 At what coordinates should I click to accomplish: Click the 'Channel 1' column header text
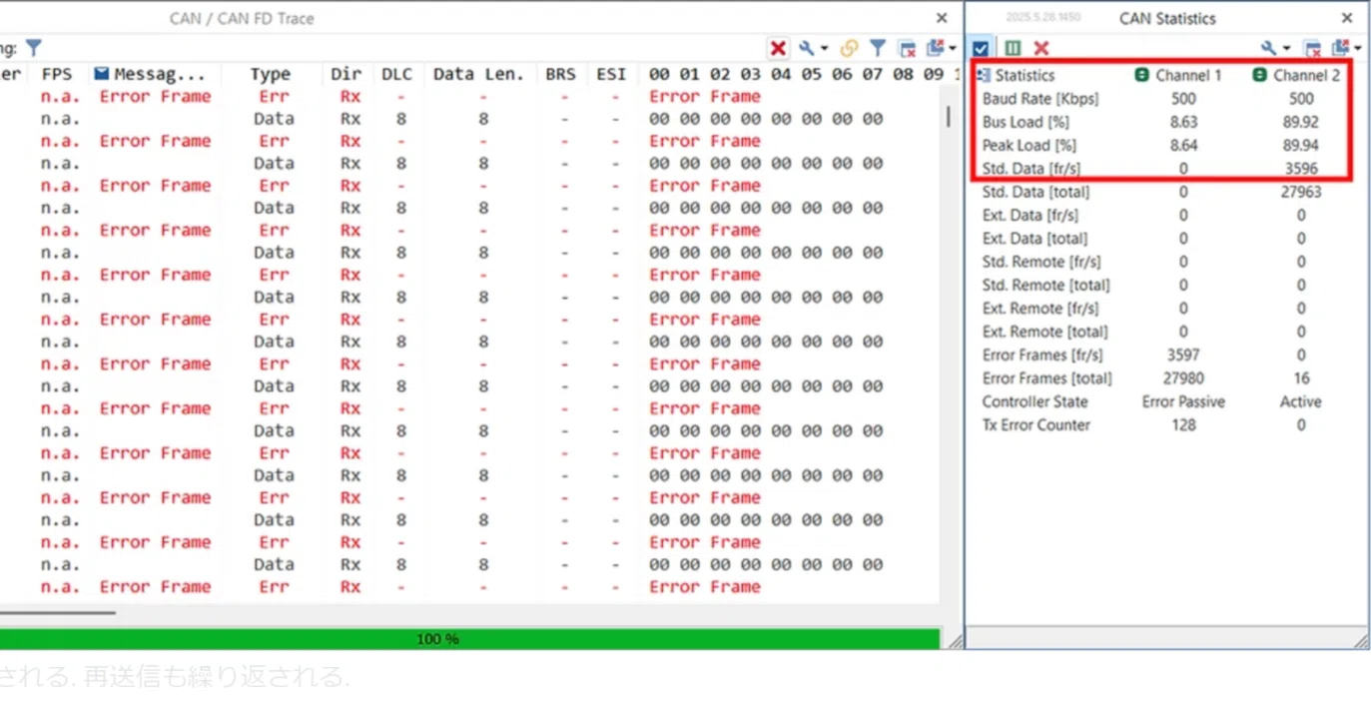click(1188, 75)
